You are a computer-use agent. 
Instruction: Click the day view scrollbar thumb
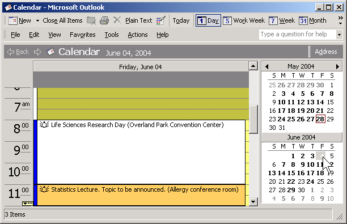pos(253,119)
